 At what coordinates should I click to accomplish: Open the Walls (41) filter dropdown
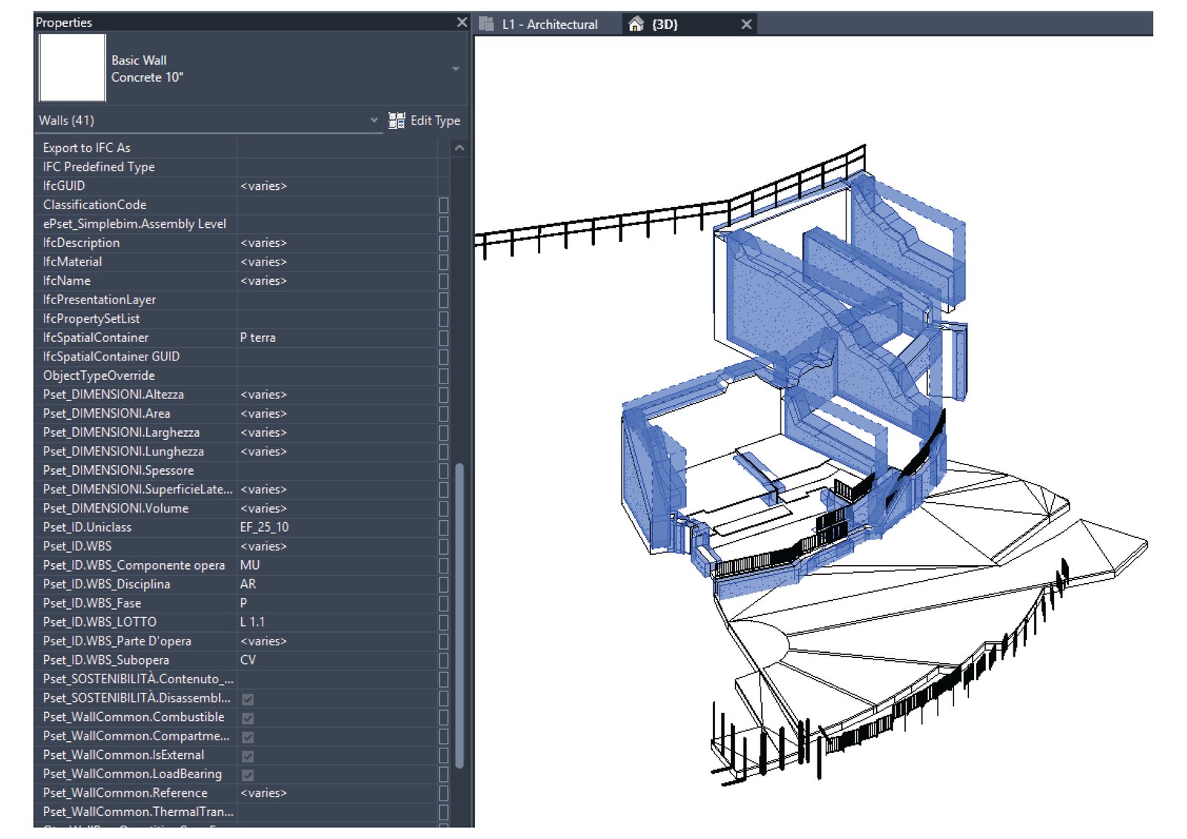(x=374, y=119)
